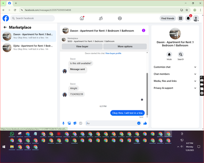
Task: Open File Explorer from the taskbar
Action: pyautogui.click(x=12, y=147)
